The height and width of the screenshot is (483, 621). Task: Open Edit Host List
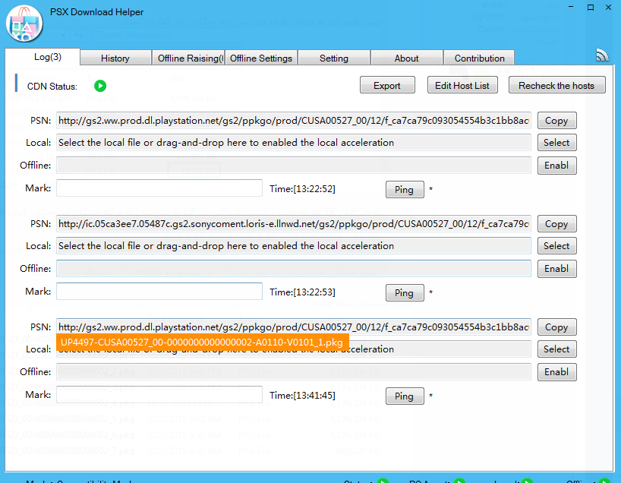462,86
